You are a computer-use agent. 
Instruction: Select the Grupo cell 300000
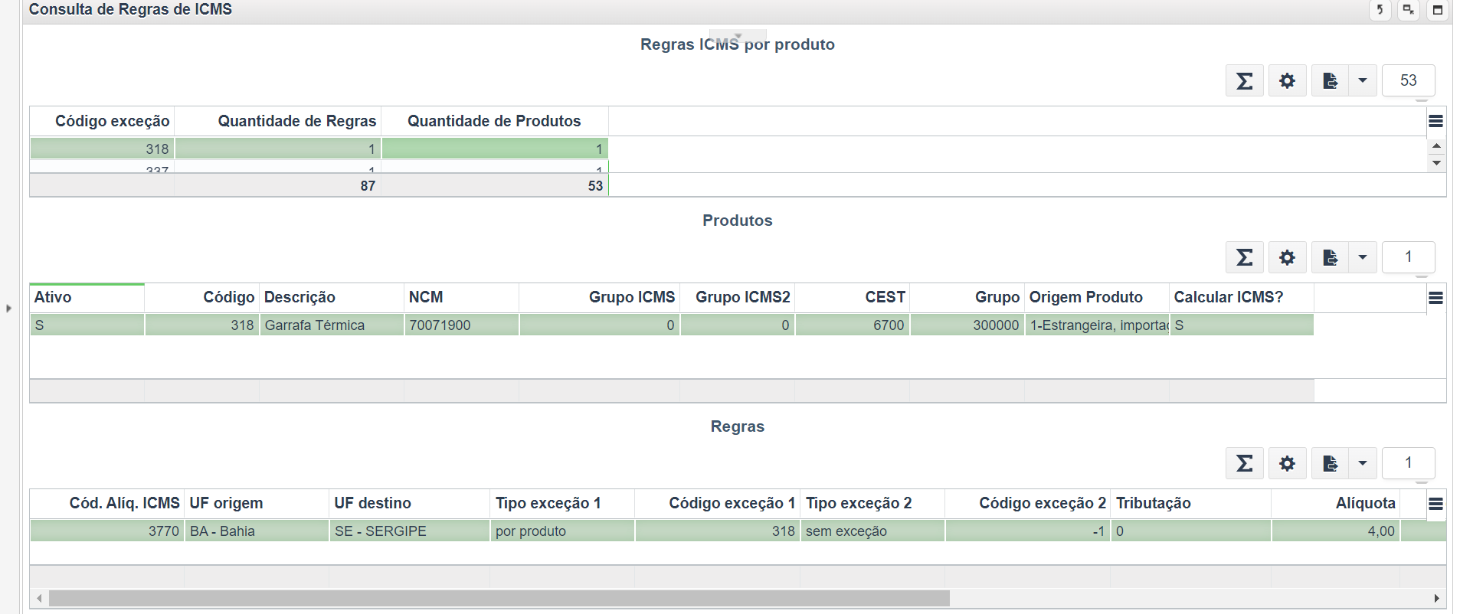(x=967, y=325)
